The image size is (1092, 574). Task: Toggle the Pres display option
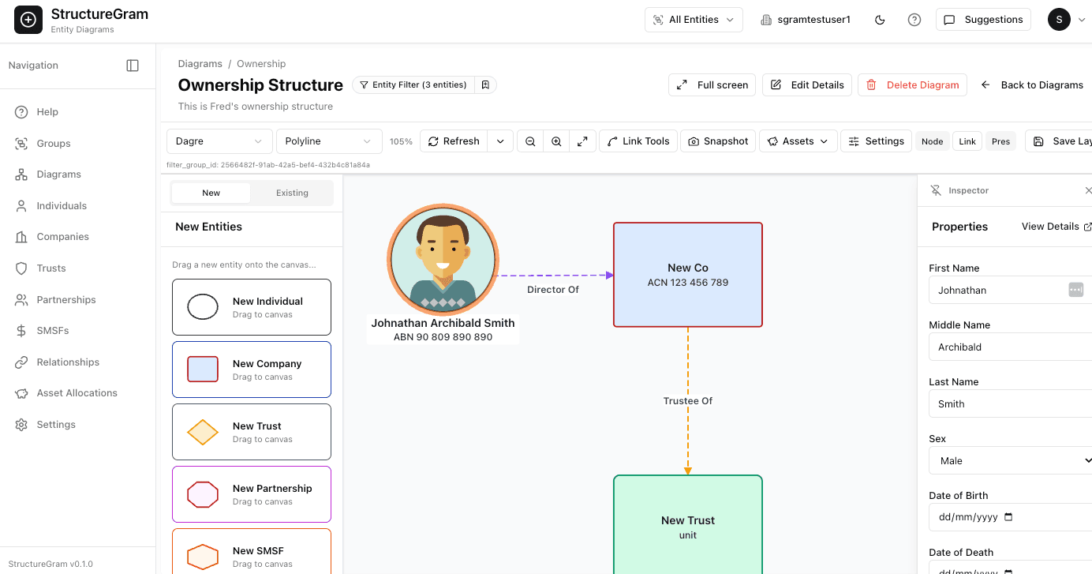pyautogui.click(x=1000, y=141)
